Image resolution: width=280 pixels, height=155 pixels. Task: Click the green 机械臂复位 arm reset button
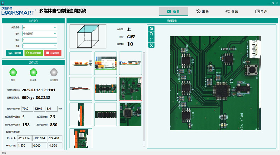34,53
